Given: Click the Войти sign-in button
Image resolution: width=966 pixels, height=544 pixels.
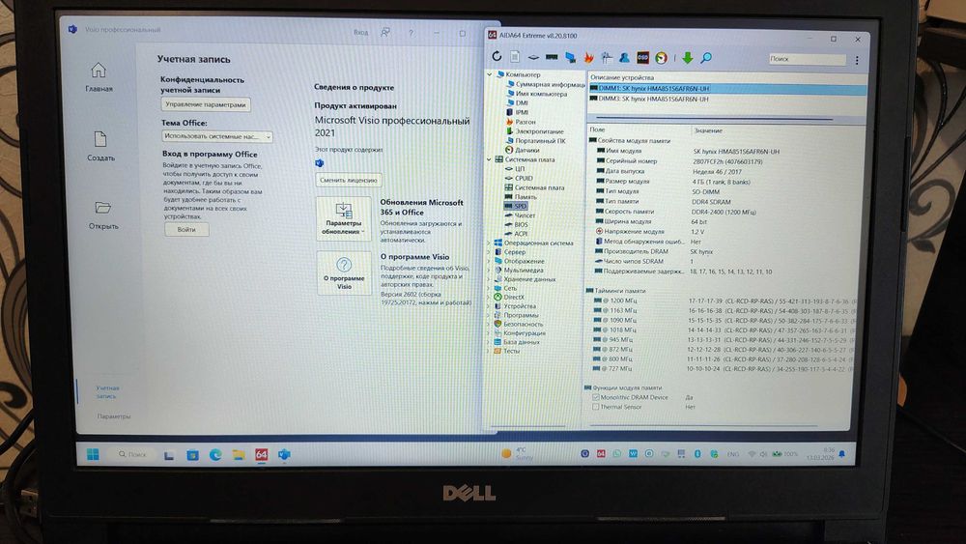Looking at the screenshot, I should coord(186,229).
